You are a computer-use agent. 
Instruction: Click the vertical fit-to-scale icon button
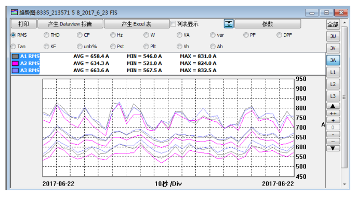pyautogui.click(x=229, y=24)
